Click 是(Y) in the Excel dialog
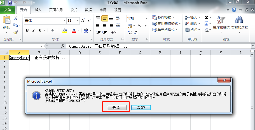This screenshot has height=130, width=255. pyautogui.click(x=117, y=107)
